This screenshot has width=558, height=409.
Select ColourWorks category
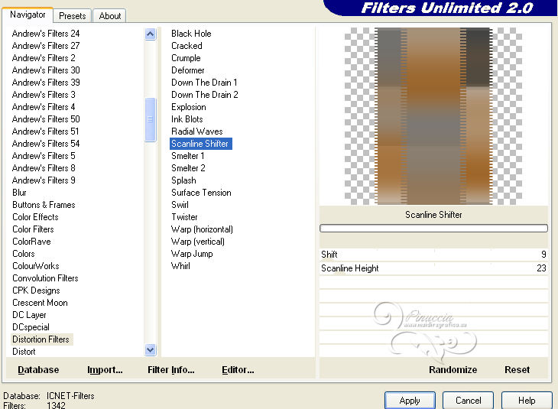(36, 266)
